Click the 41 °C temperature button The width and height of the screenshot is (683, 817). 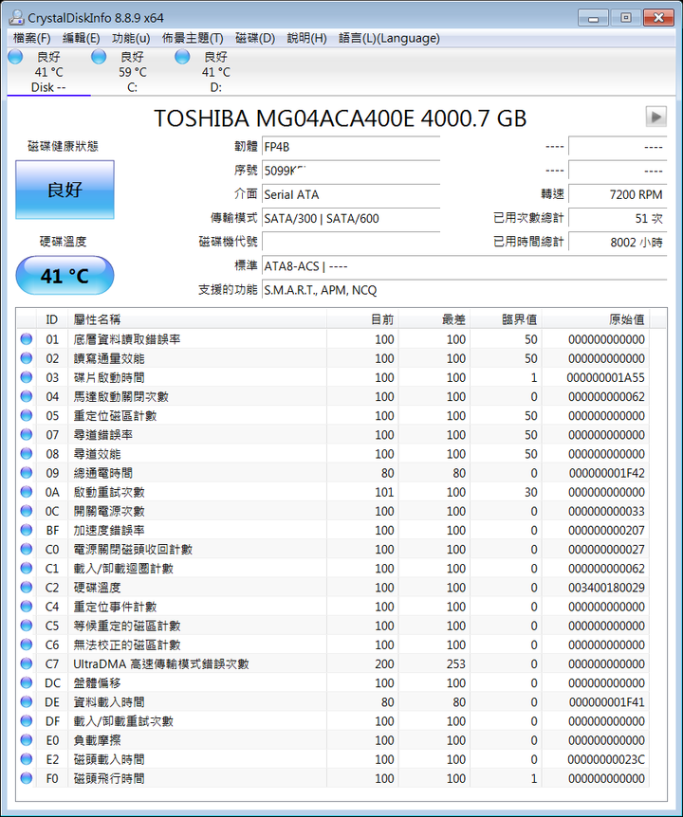(x=65, y=276)
